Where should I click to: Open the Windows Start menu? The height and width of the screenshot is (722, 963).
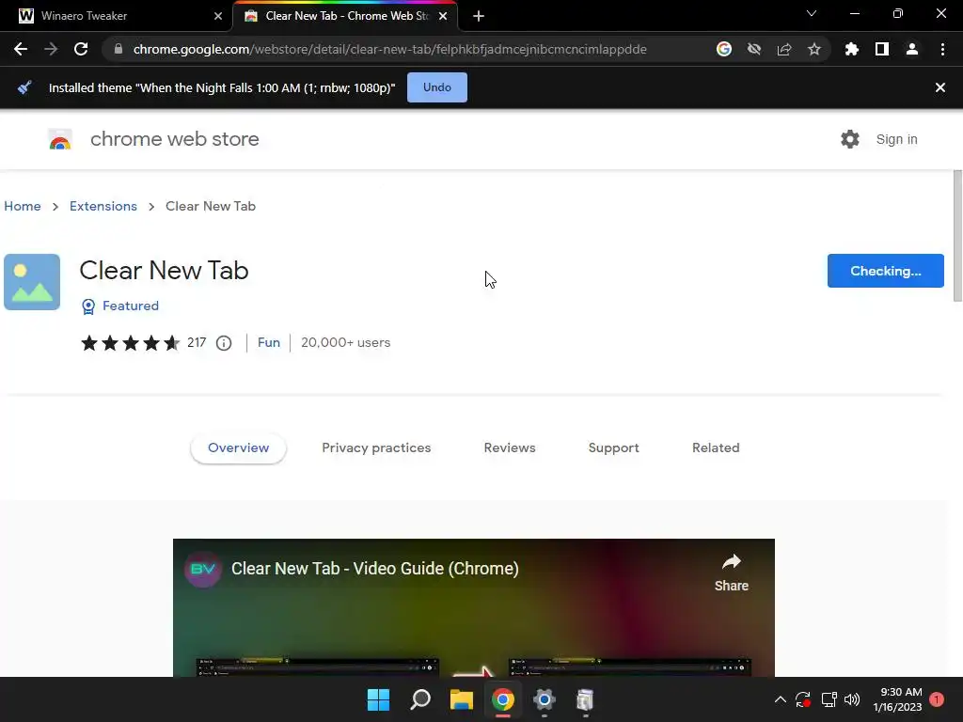(378, 699)
